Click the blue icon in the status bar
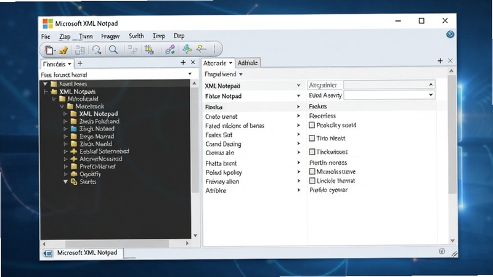 48,254
